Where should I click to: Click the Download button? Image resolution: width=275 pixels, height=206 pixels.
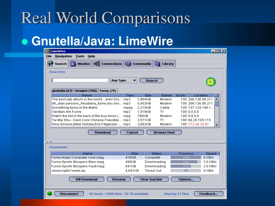point(103,133)
